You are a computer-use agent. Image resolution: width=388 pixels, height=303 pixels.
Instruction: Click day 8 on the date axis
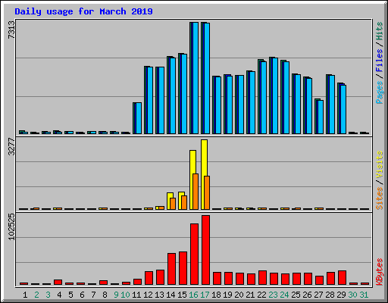105,295
